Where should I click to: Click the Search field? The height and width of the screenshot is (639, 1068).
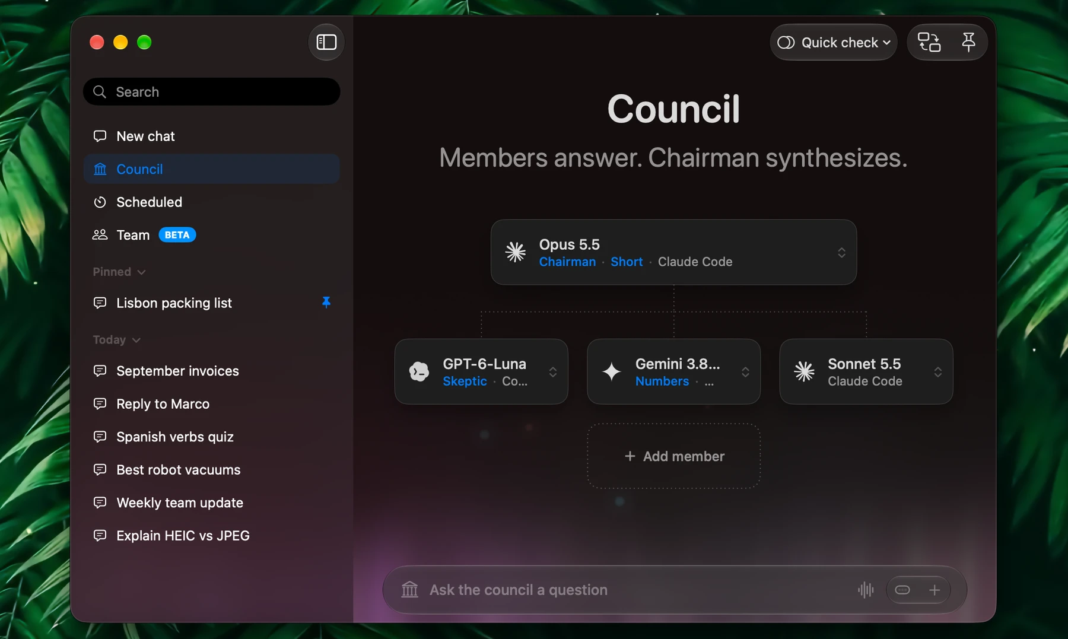(212, 92)
